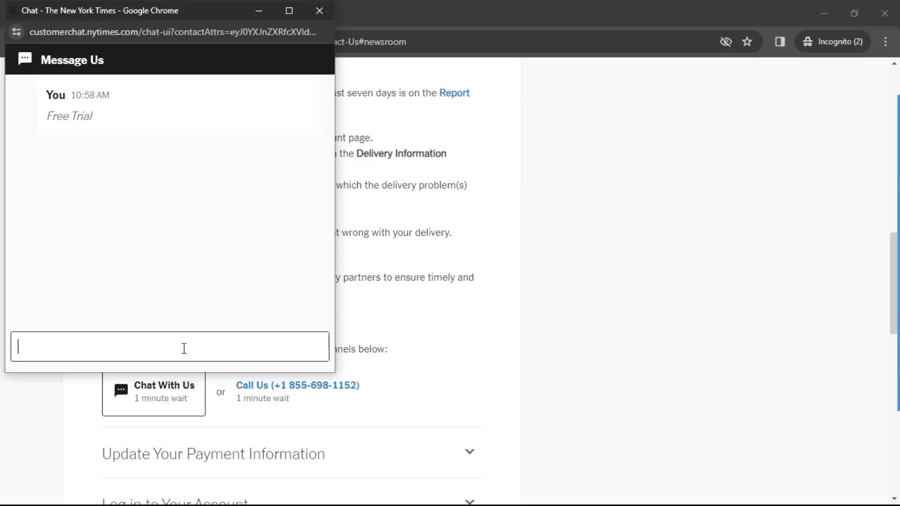Close the main Chrome browser window
This screenshot has width=900, height=506.
(x=885, y=13)
